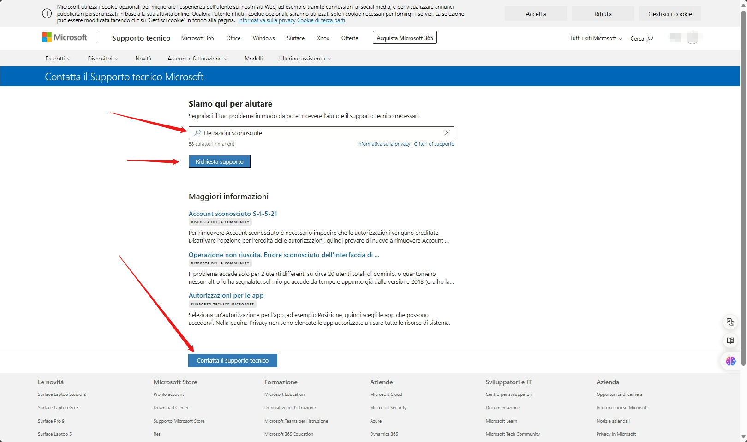747x442 pixels.
Task: Go to Offerte in top navigation
Action: point(350,38)
